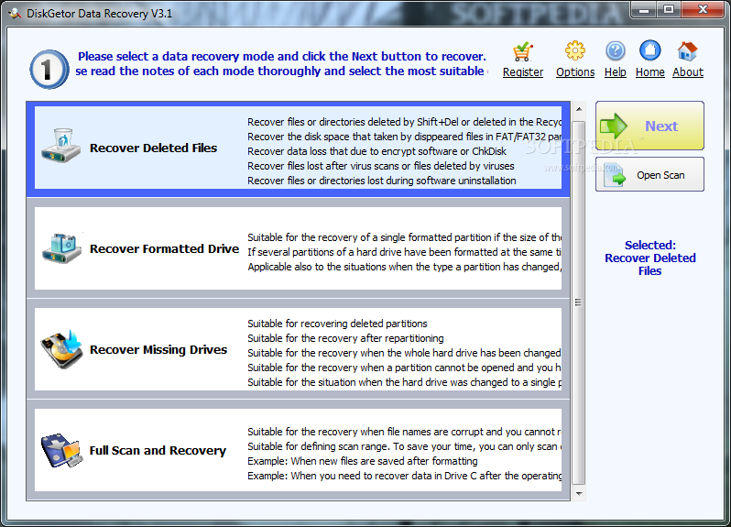Image resolution: width=731 pixels, height=527 pixels.
Task: Open the Register link
Action: coord(523,72)
